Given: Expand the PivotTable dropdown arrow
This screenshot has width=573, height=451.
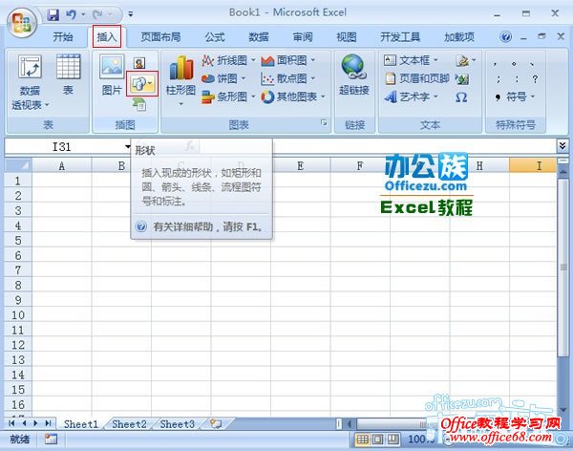Looking at the screenshot, I should point(47,104).
